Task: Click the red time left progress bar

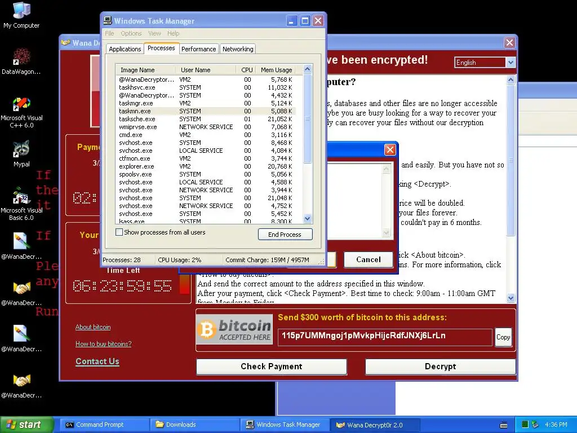Action: coord(184,285)
